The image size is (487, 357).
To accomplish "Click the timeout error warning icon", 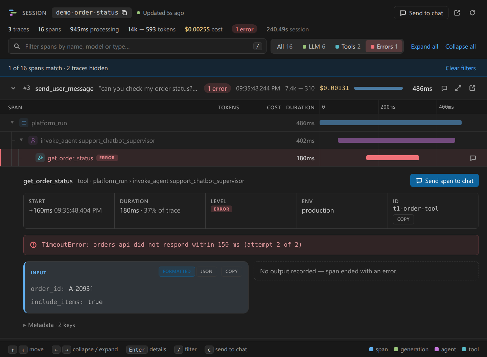I will coord(33,245).
